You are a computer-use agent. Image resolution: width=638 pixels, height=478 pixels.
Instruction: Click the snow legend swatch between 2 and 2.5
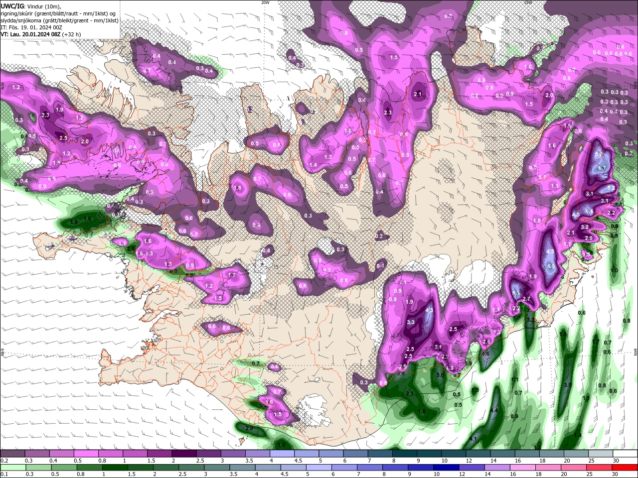[184, 454]
